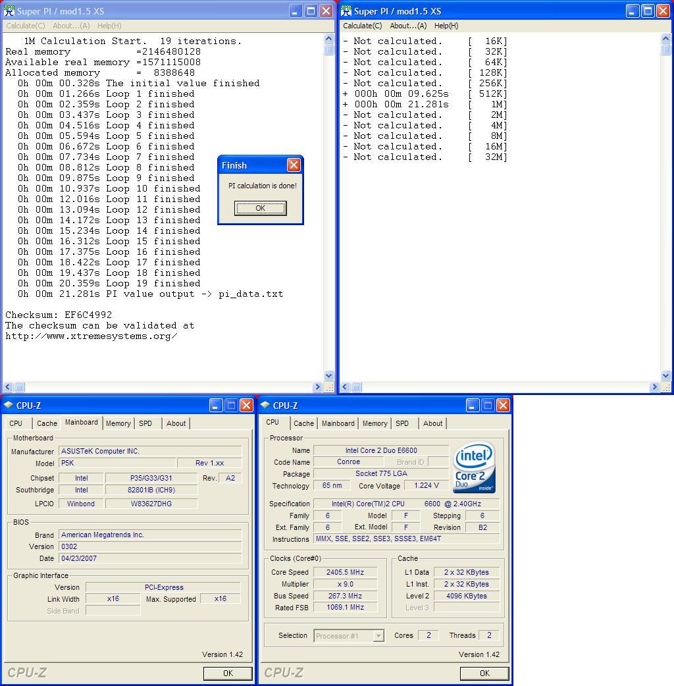Screen dimensions: 674x686
Task: Open About tab in right CPU-Z window
Action: (432, 423)
